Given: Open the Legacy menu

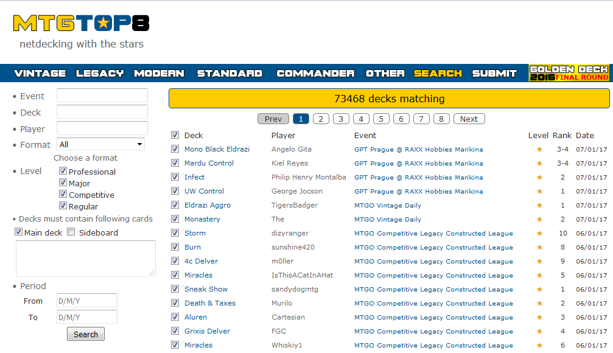Looking at the screenshot, I should point(100,73).
